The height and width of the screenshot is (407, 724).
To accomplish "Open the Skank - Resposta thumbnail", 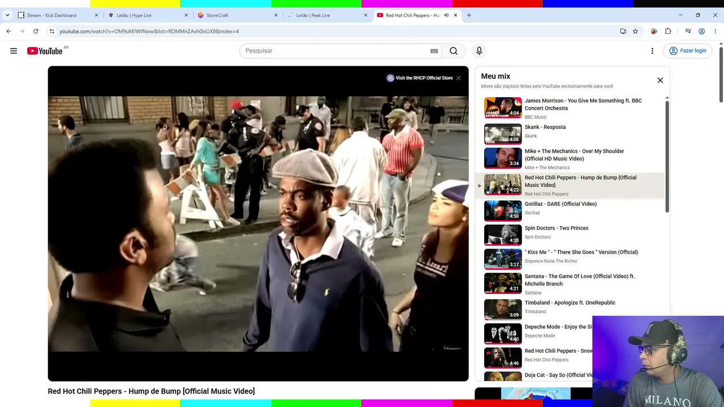I will [x=503, y=134].
